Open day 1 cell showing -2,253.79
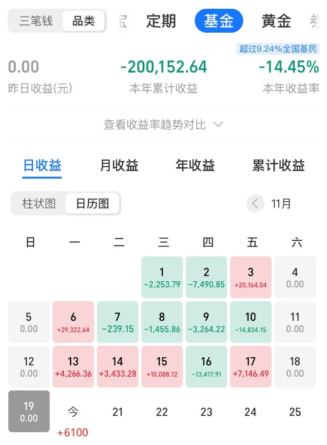This screenshot has width=327, height=445. coord(162,277)
